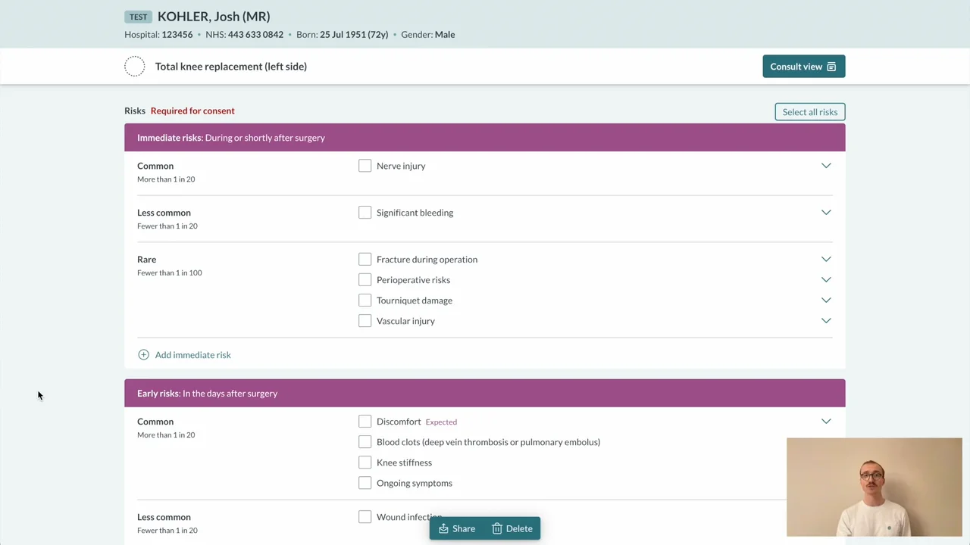Viewport: 970px width, 545px height.
Task: Tick the Nerve injury checkbox
Action: [365, 166]
